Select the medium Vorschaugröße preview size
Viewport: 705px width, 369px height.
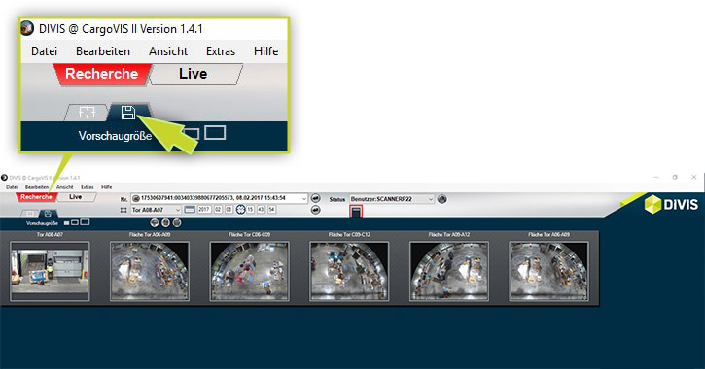(x=75, y=222)
